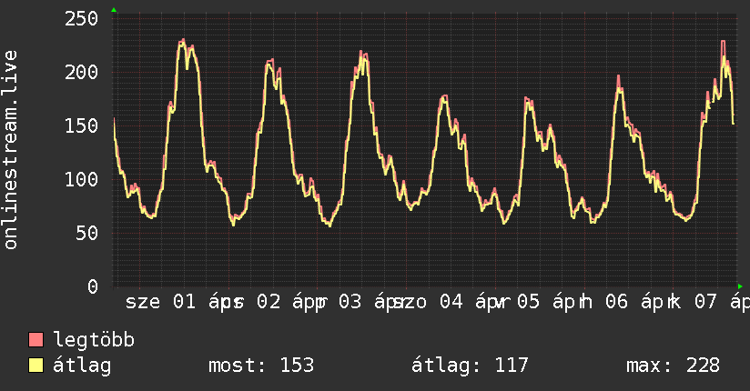Click the 200 y-axis label

pos(82,72)
